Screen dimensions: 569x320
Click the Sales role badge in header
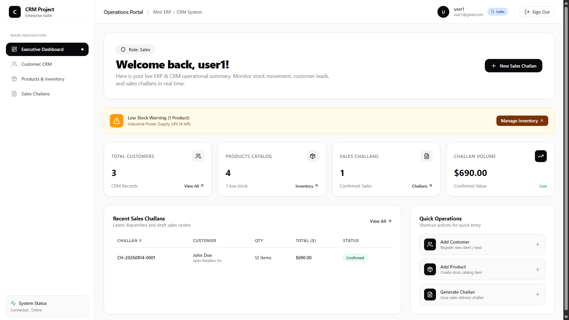[498, 12]
